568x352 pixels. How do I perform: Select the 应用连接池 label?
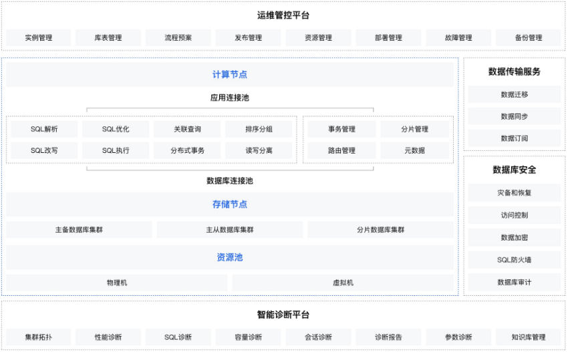tap(230, 98)
